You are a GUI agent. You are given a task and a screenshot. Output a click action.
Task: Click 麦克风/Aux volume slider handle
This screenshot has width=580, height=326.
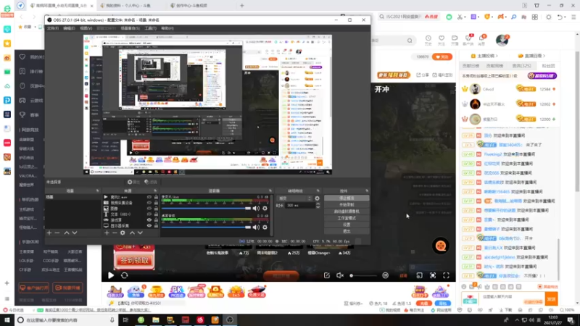click(248, 209)
